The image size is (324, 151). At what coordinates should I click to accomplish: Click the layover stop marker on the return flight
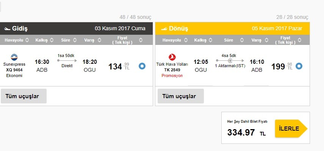230,60
